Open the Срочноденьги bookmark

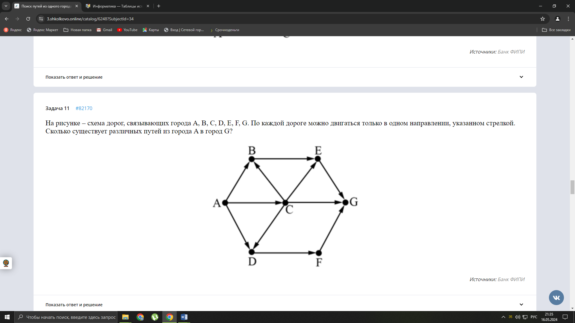(x=224, y=30)
